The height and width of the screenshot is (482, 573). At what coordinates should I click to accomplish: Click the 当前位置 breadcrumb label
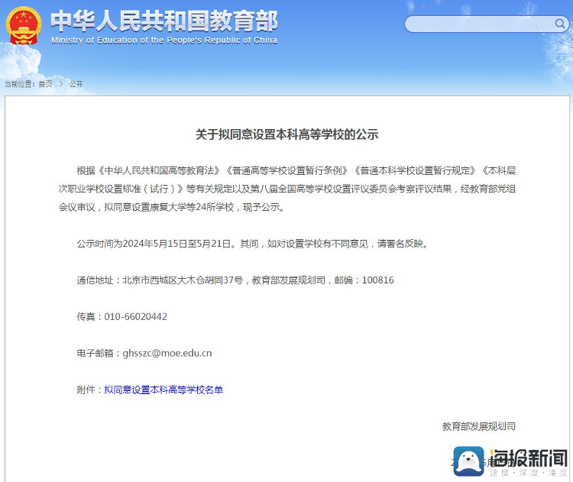tap(20, 84)
